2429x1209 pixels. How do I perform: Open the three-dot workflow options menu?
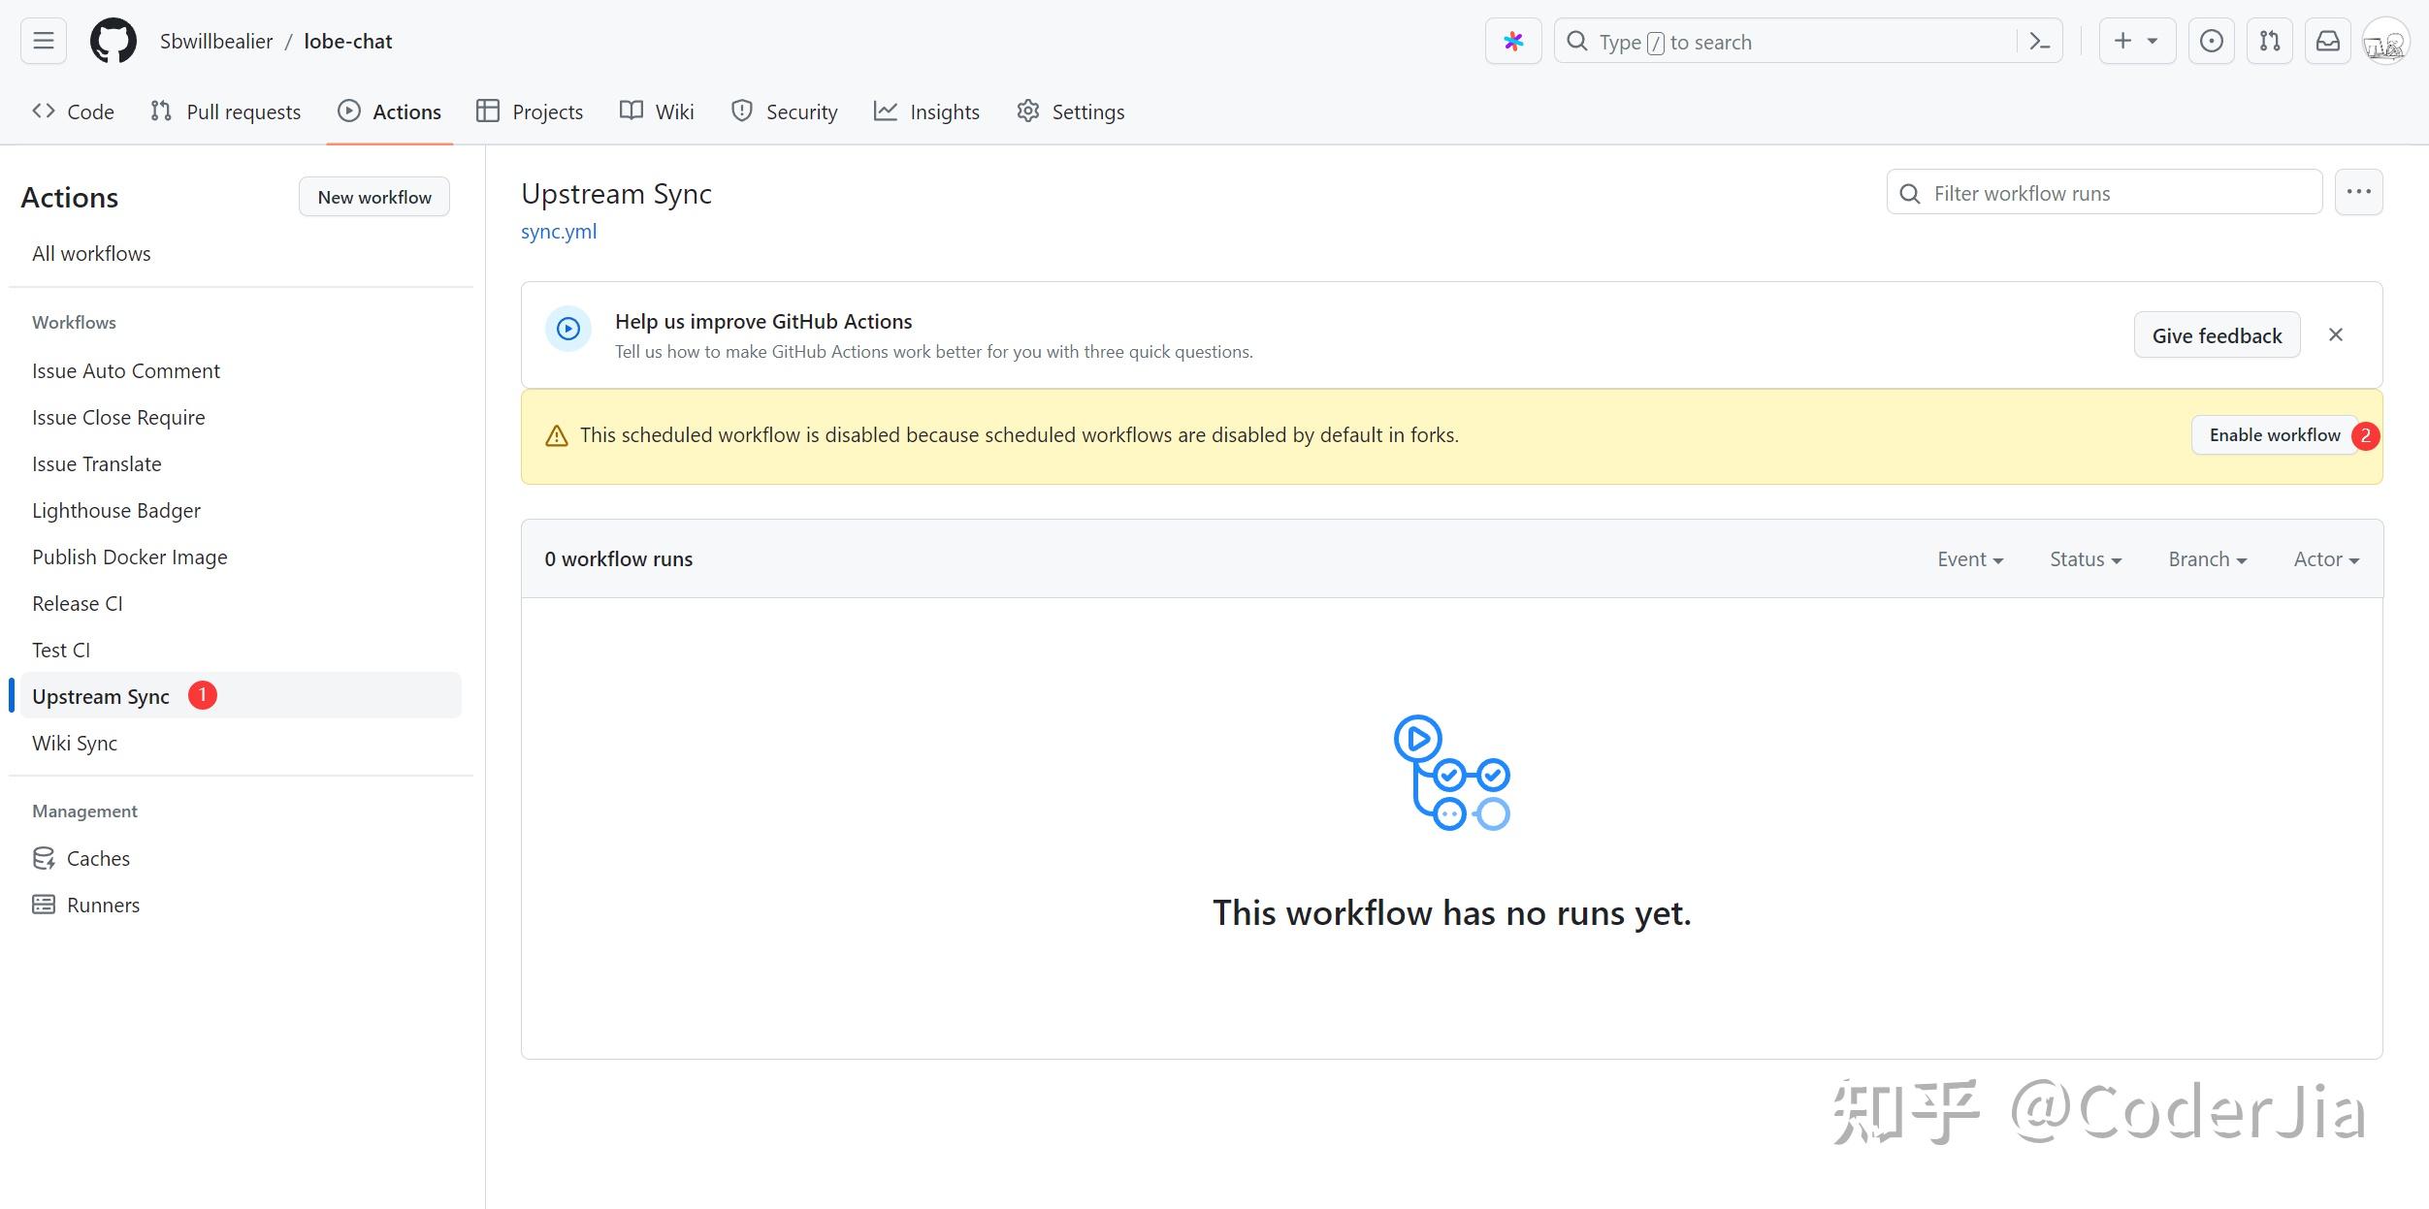[x=2358, y=192]
